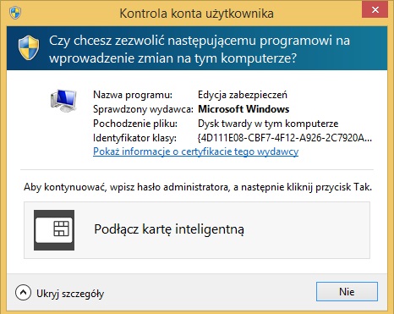The width and height of the screenshot is (394, 314).
Task: Click the 'Sprawdzony wydawca:' label
Action: (143, 109)
